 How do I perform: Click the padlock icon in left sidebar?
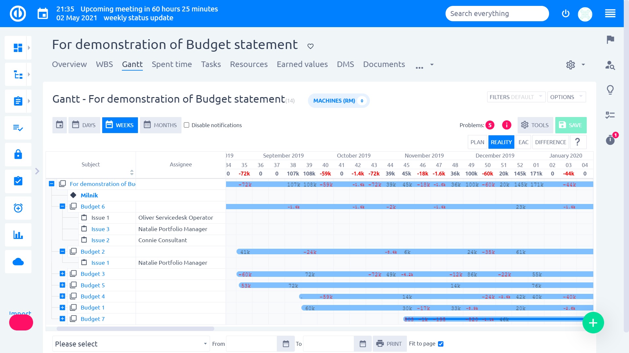(18, 154)
